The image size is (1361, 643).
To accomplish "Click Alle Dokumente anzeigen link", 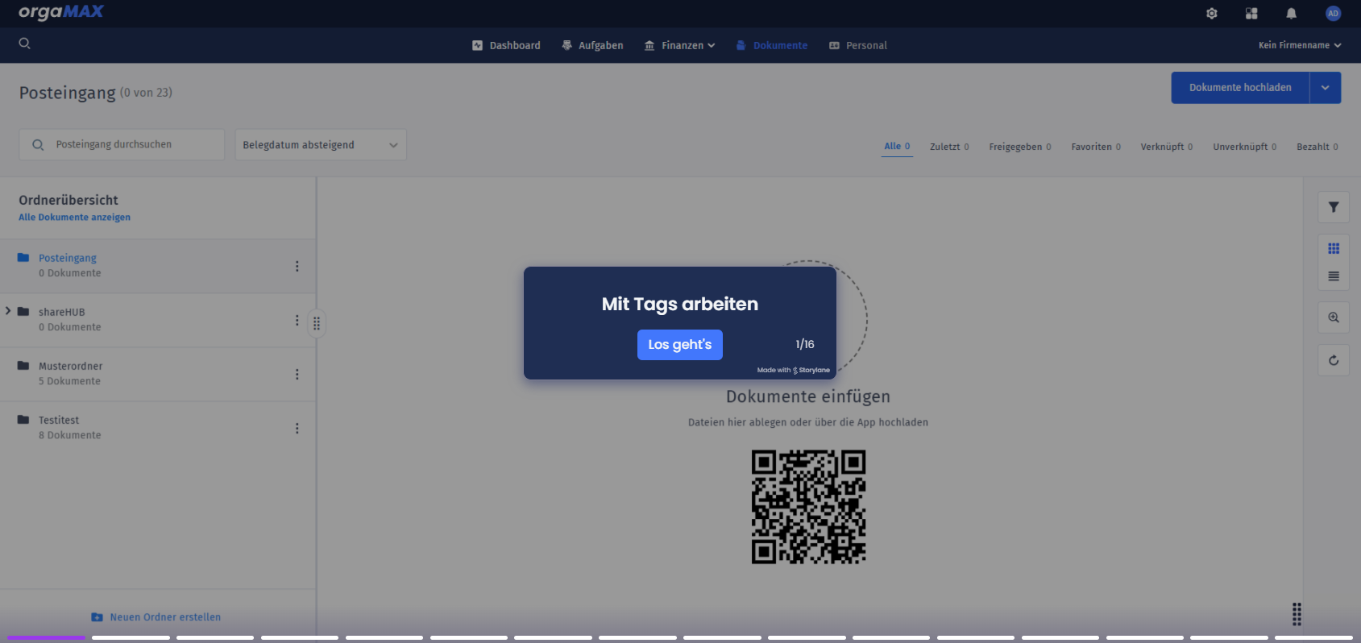I will [74, 218].
